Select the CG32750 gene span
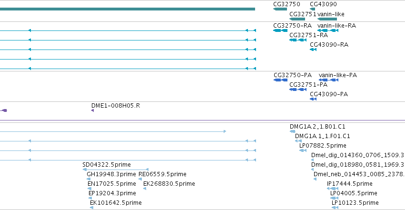Screen dimensions: 405x210 (x=280, y=9)
